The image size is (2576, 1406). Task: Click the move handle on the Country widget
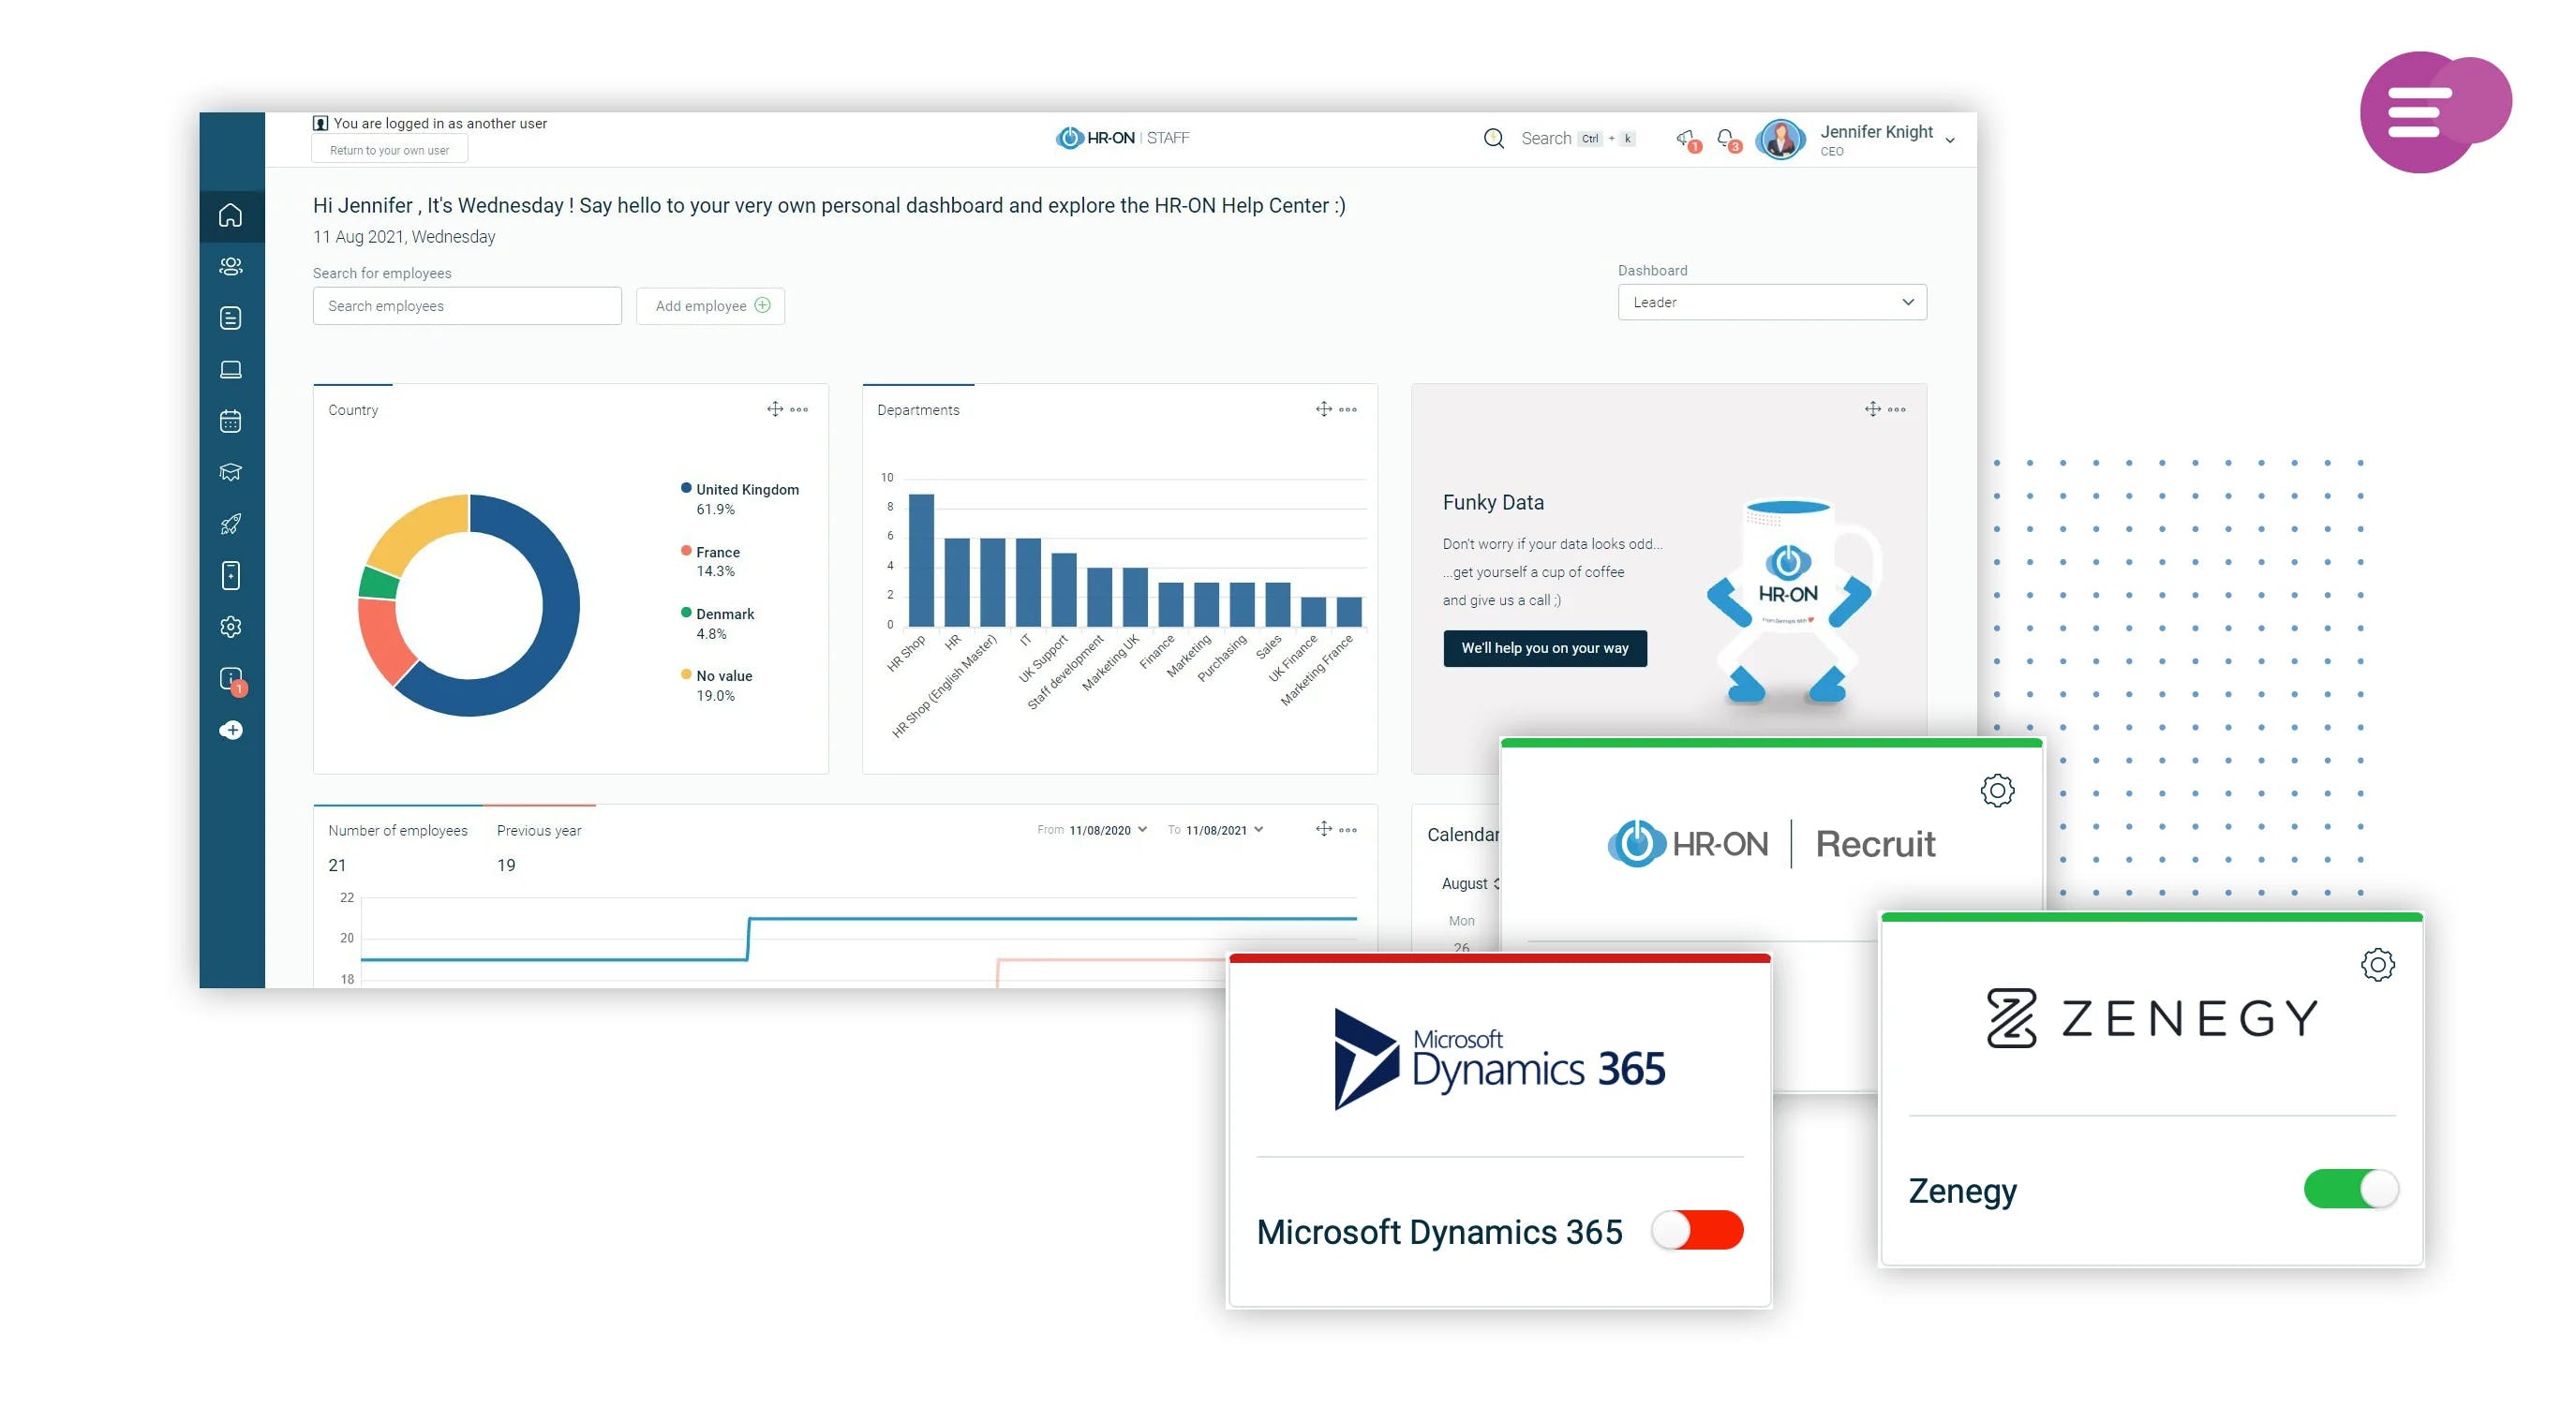pos(774,408)
